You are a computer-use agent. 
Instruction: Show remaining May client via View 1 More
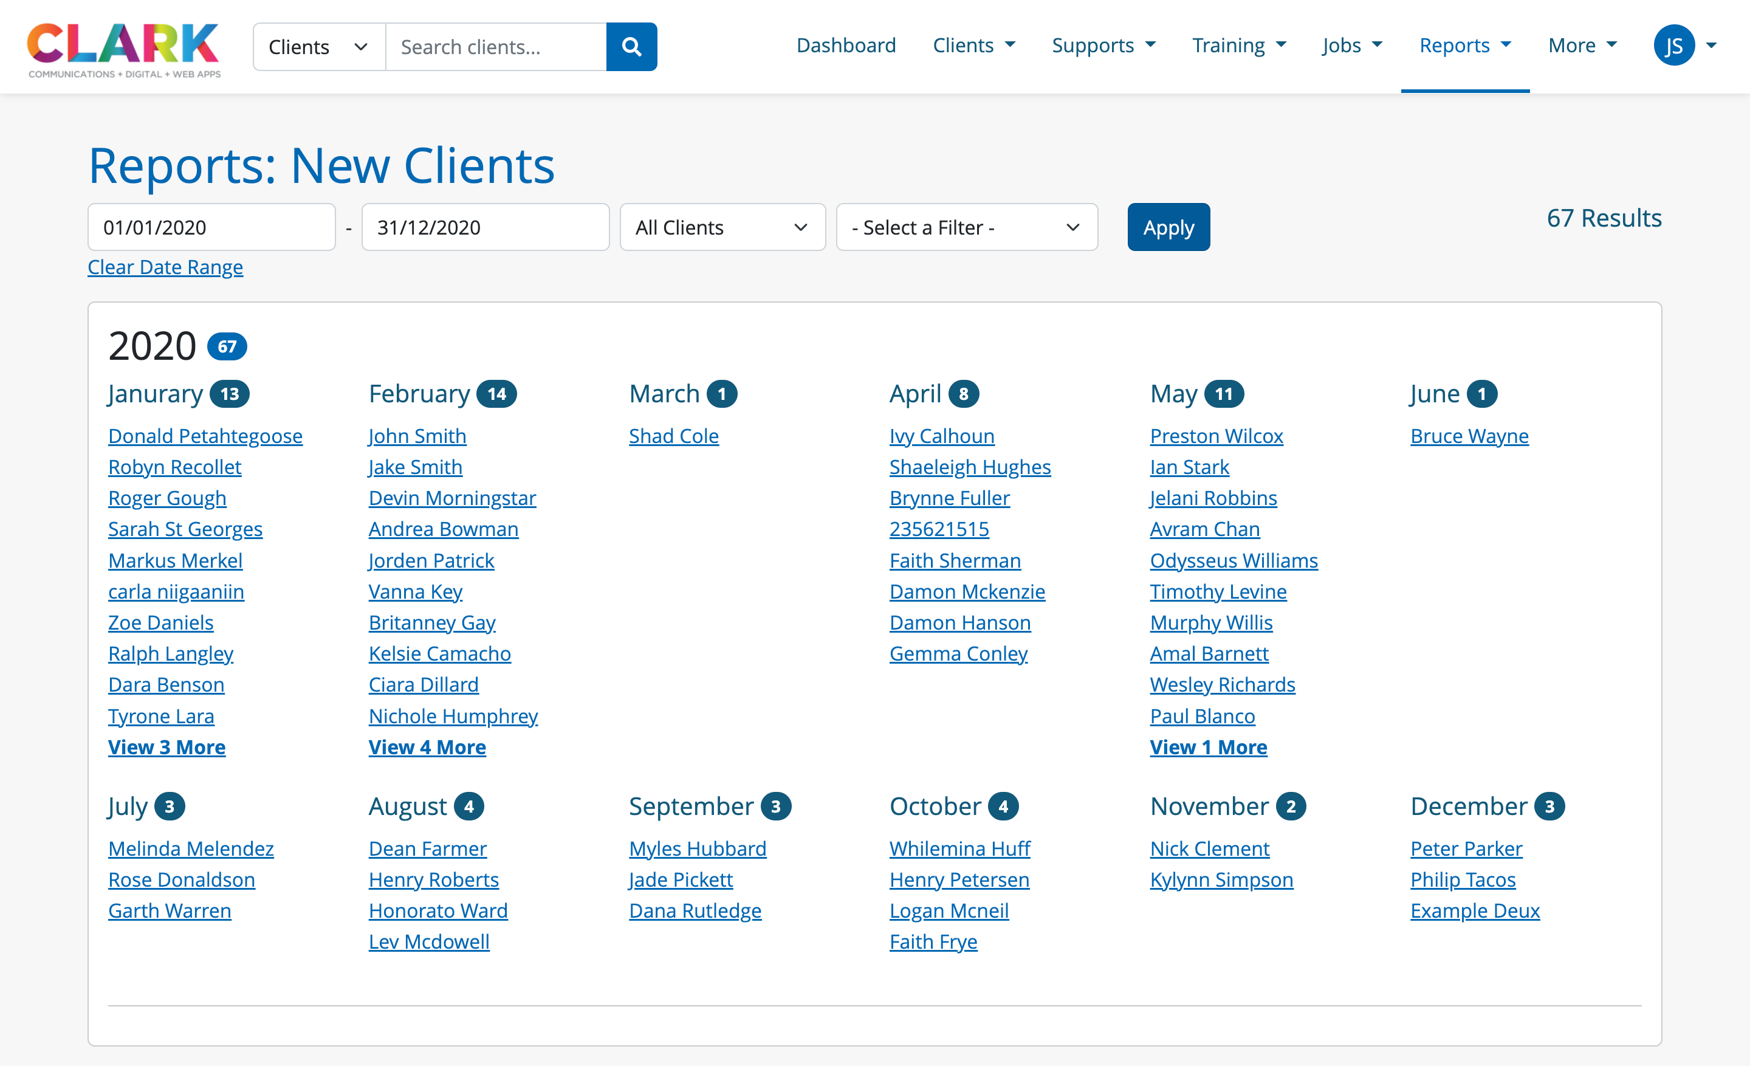coord(1207,747)
